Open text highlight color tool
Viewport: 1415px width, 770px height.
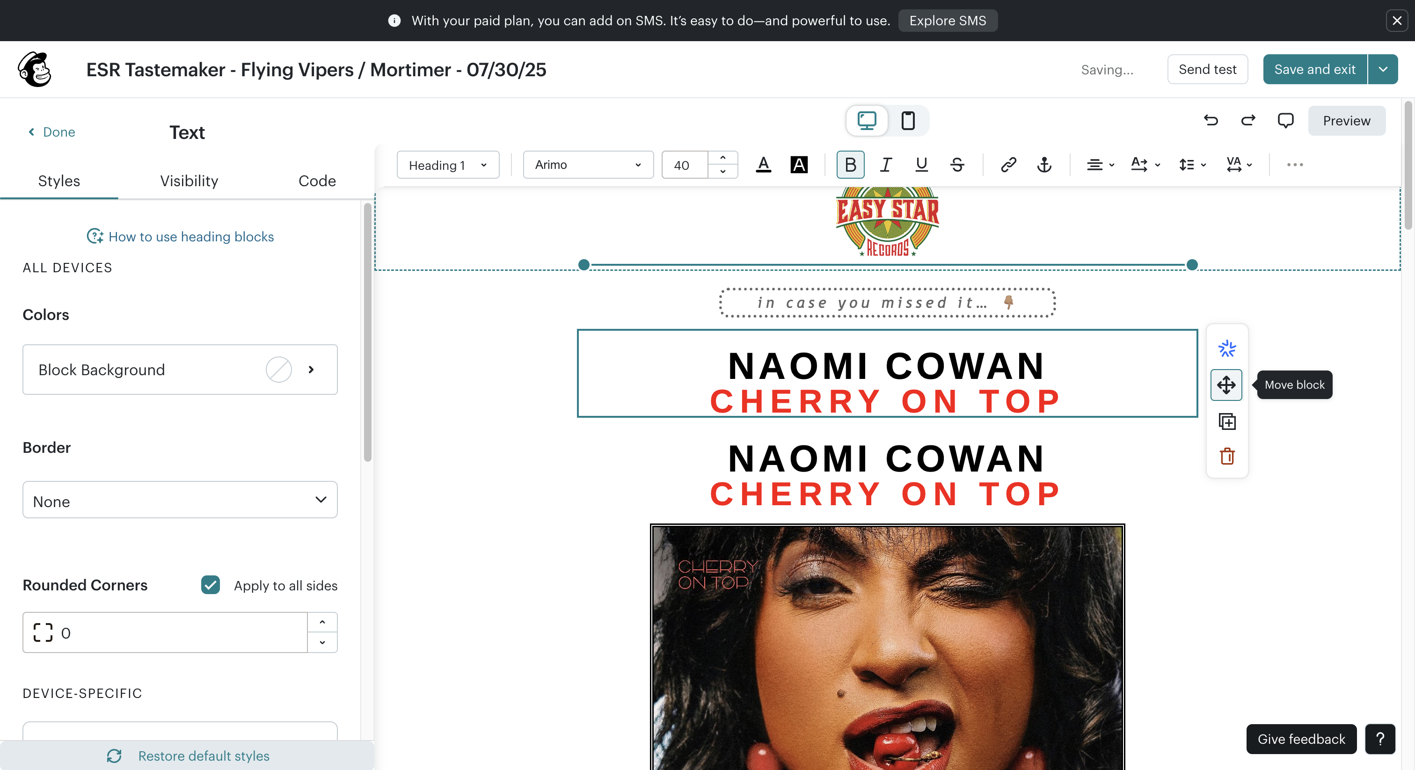pos(799,165)
